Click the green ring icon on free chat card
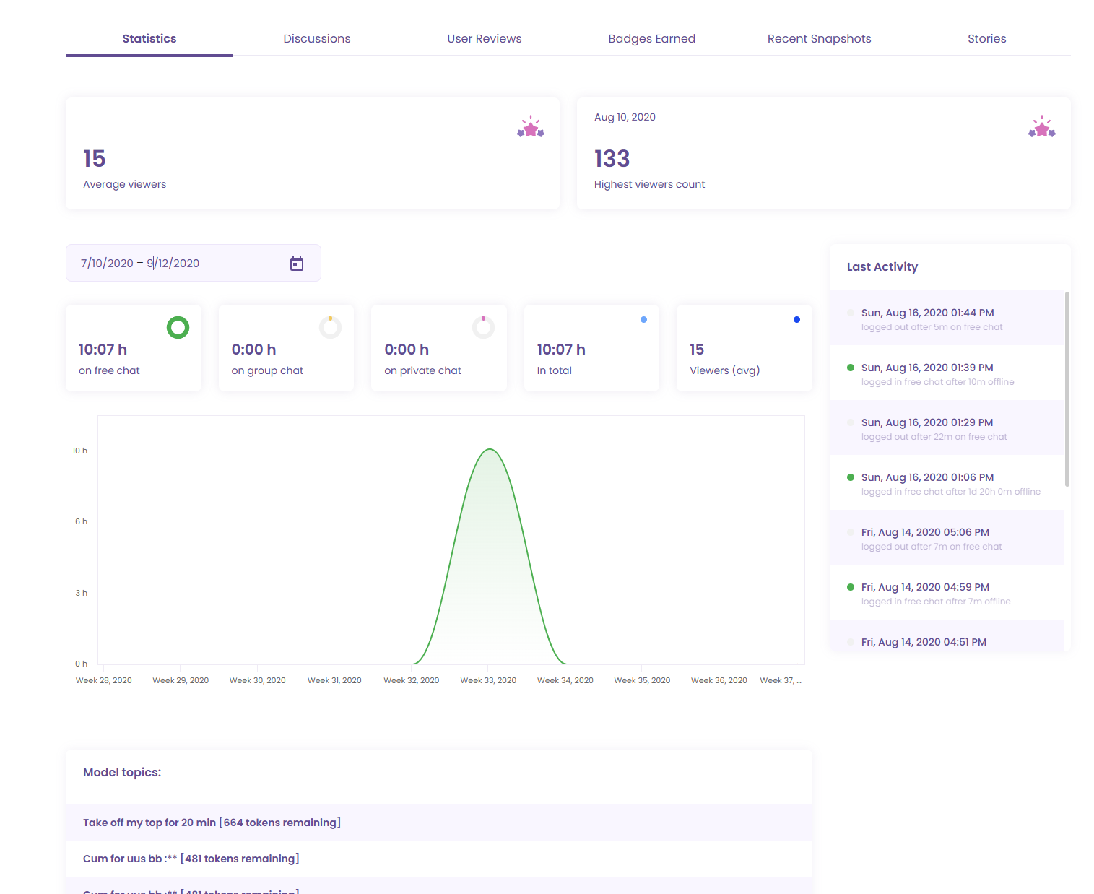The height and width of the screenshot is (894, 1094). [178, 328]
